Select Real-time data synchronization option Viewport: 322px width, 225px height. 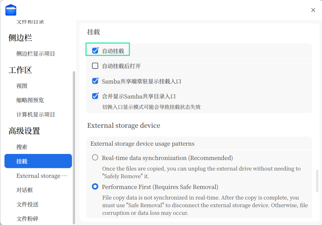click(x=95, y=157)
